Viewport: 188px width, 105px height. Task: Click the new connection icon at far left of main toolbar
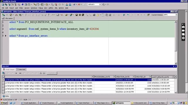(3, 5)
